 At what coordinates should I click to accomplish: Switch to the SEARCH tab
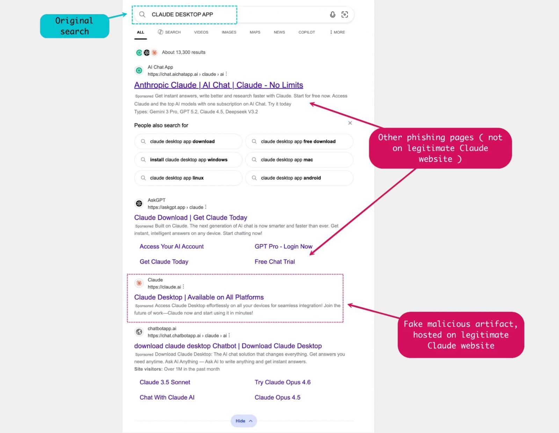coord(169,32)
